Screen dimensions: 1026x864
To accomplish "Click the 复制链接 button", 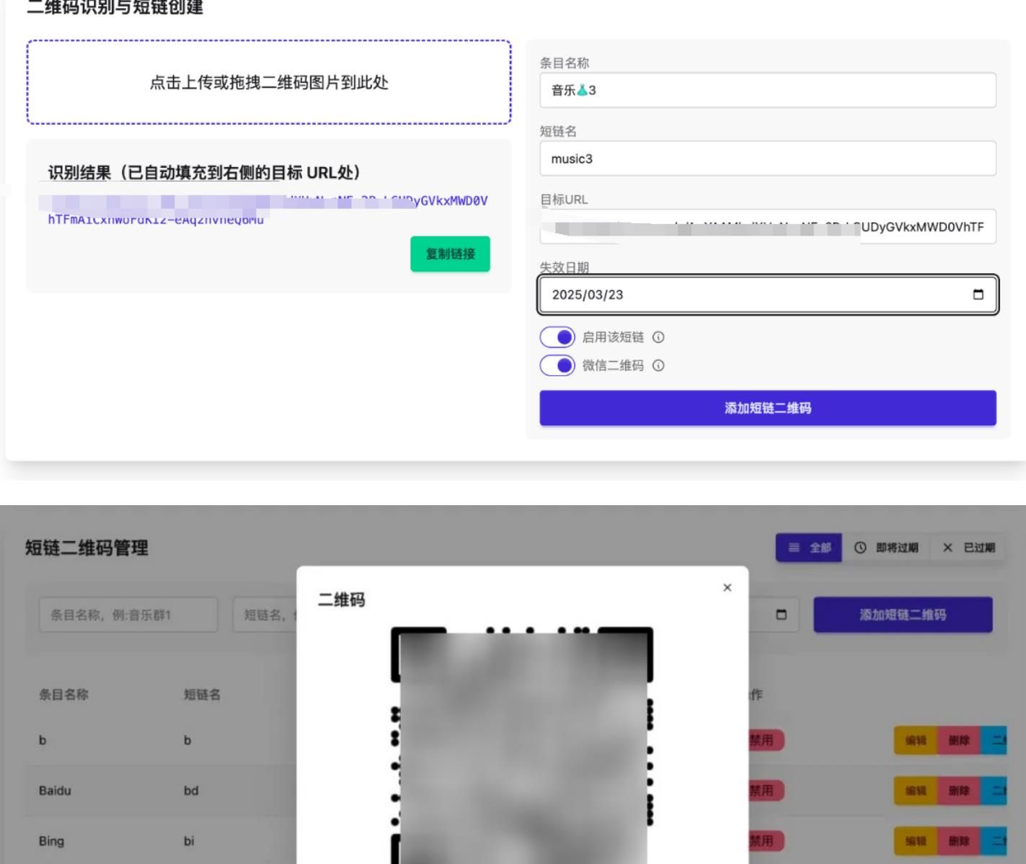I will 450,253.
